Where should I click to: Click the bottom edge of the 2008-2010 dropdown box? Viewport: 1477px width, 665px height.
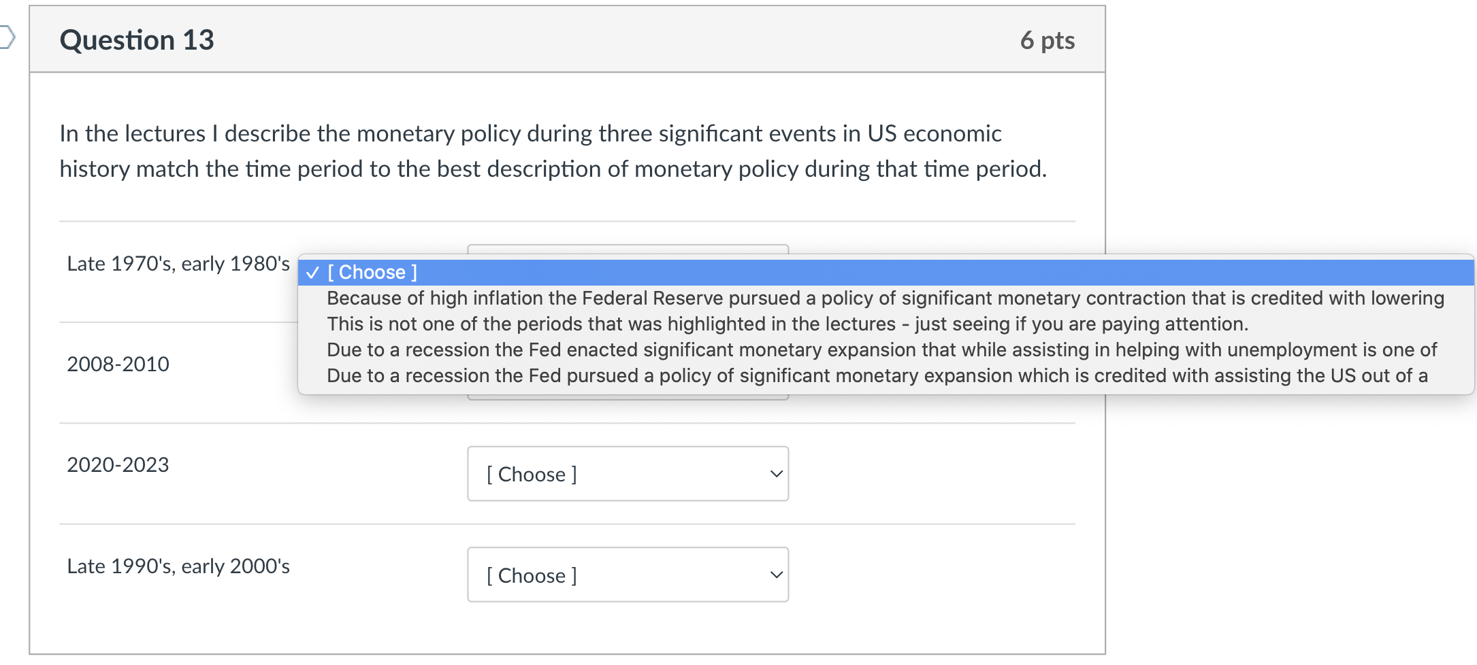(628, 397)
